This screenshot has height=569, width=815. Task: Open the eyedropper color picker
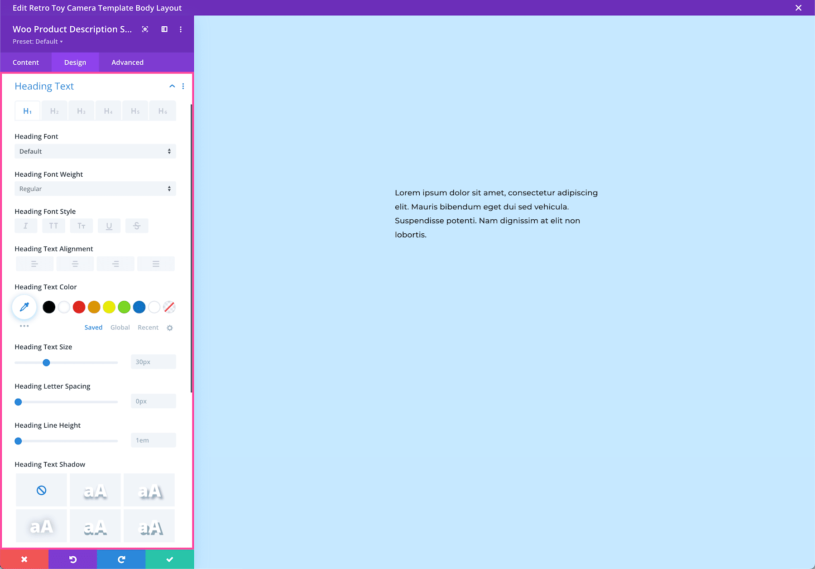click(x=24, y=307)
